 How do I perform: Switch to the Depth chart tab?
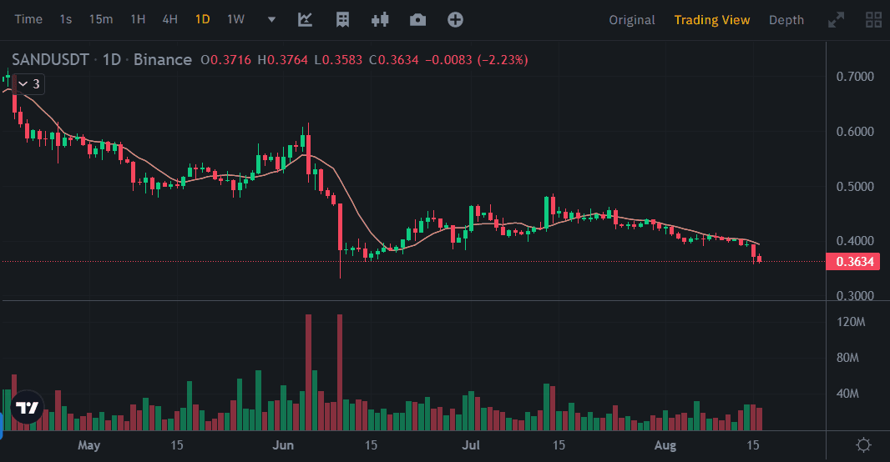pyautogui.click(x=786, y=20)
